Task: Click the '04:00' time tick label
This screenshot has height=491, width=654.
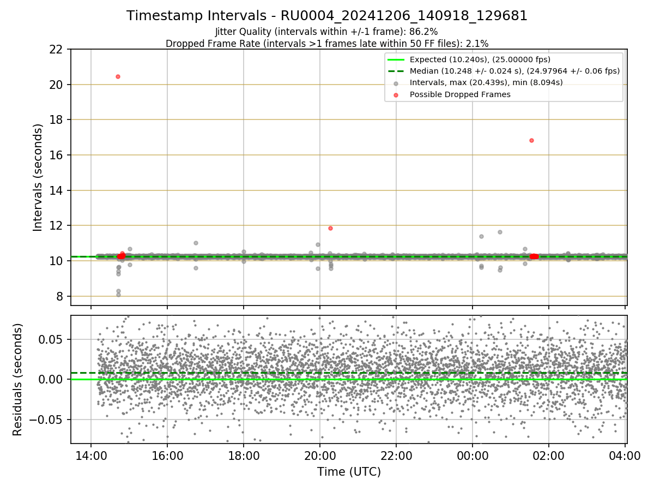Action: coord(625,456)
